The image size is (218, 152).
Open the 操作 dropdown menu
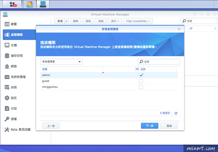(x=115, y=21)
